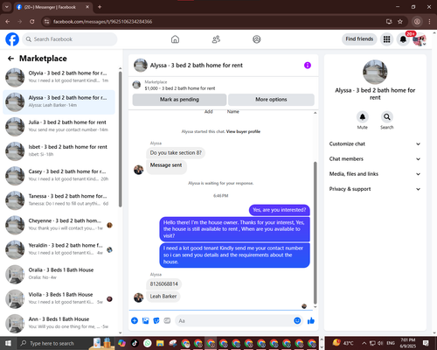Open TikTok from the taskbar

[135, 343]
